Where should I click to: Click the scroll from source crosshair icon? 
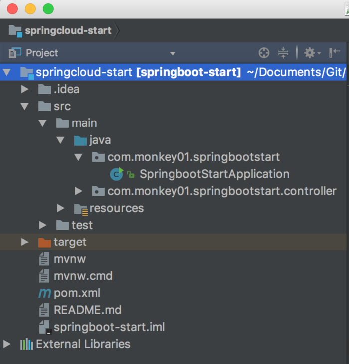pos(264,53)
